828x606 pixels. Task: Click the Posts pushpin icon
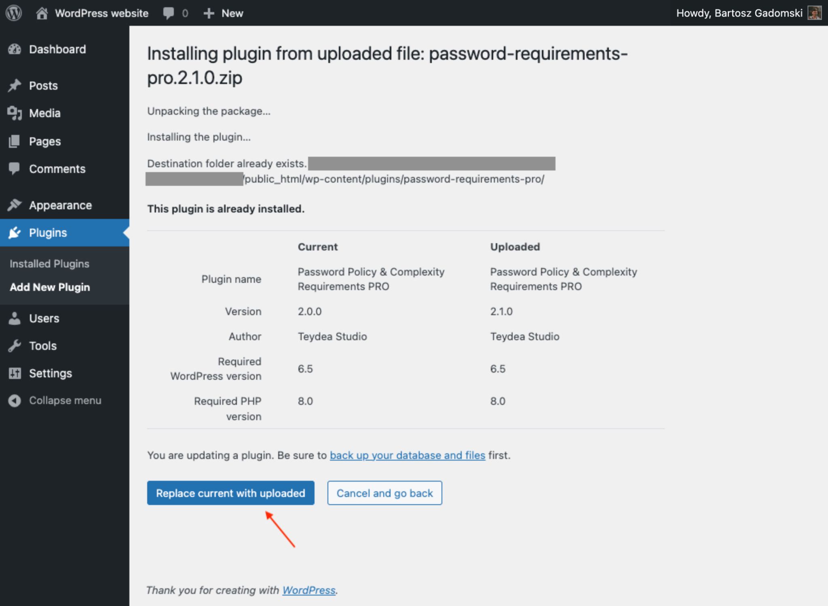(x=15, y=86)
